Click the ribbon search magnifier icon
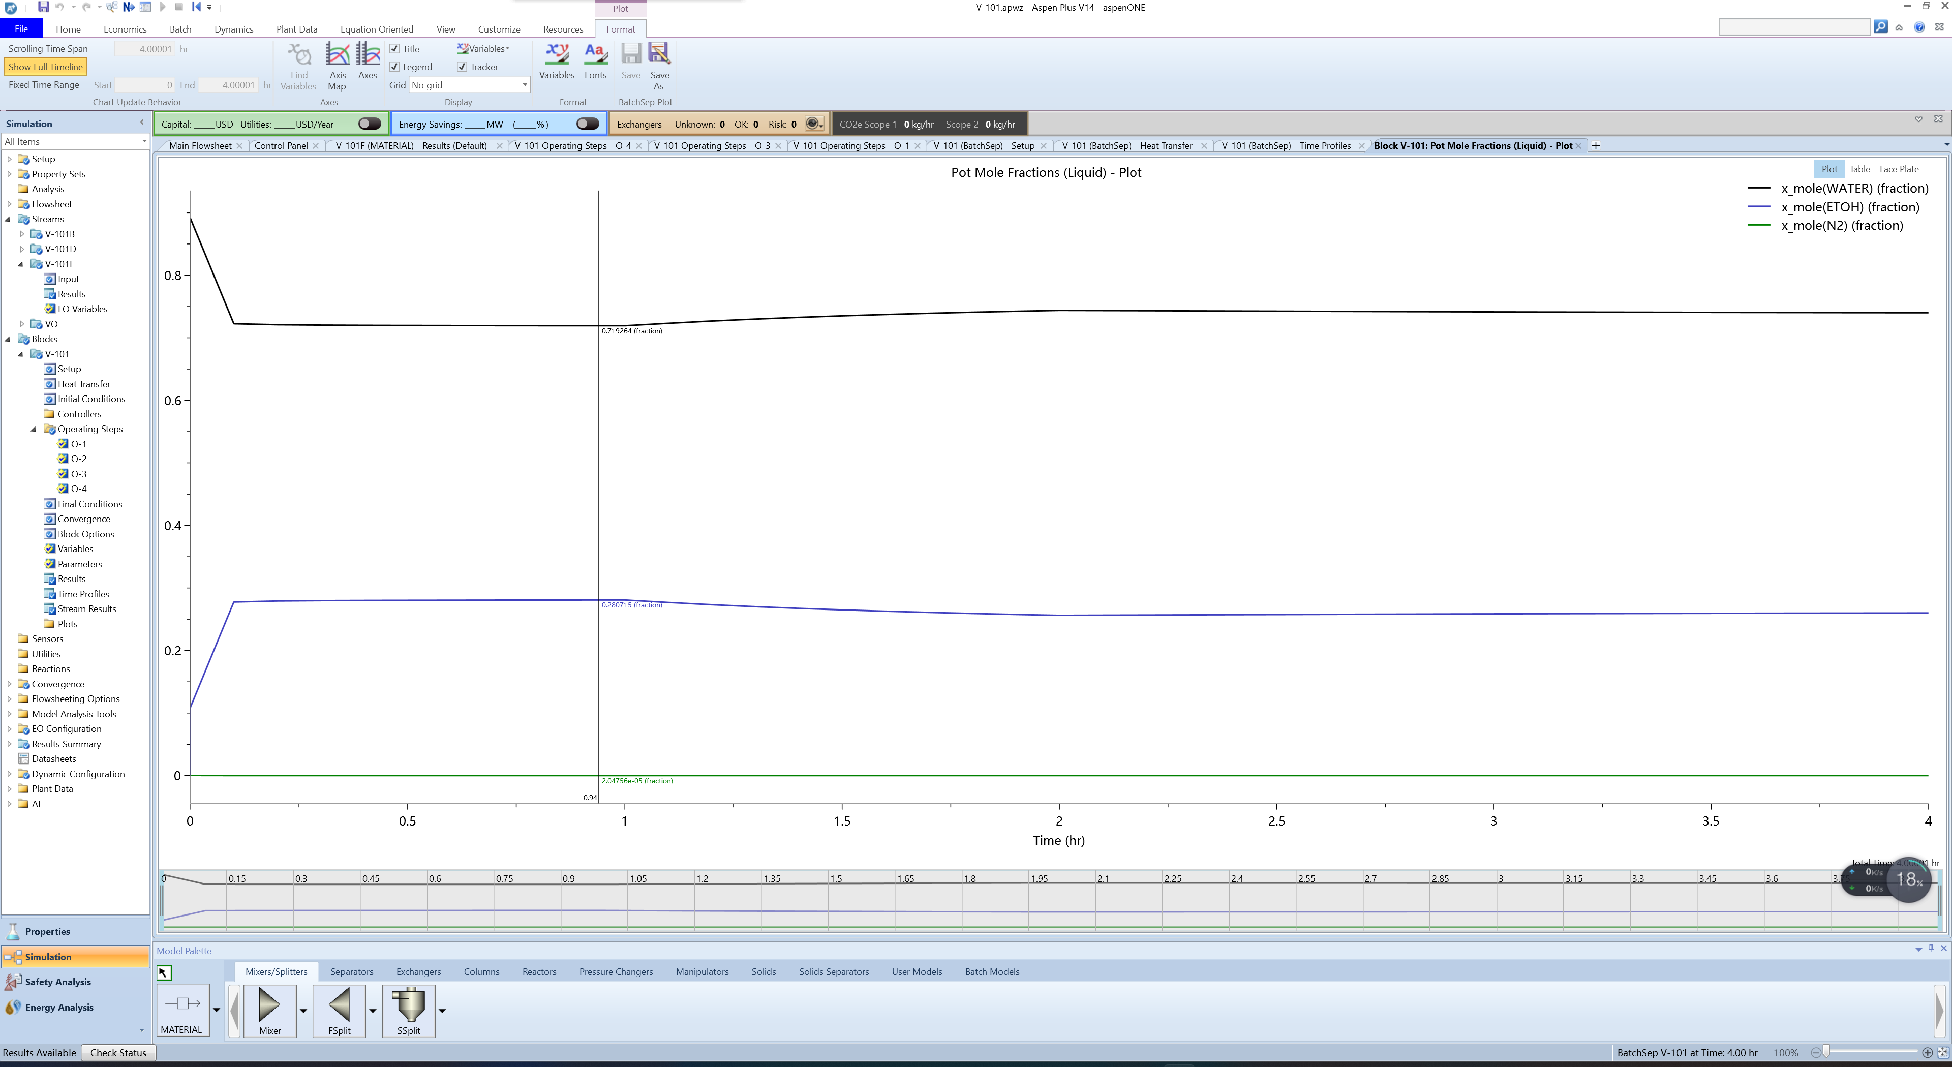Viewport: 1952px width, 1067px height. coord(1881,27)
